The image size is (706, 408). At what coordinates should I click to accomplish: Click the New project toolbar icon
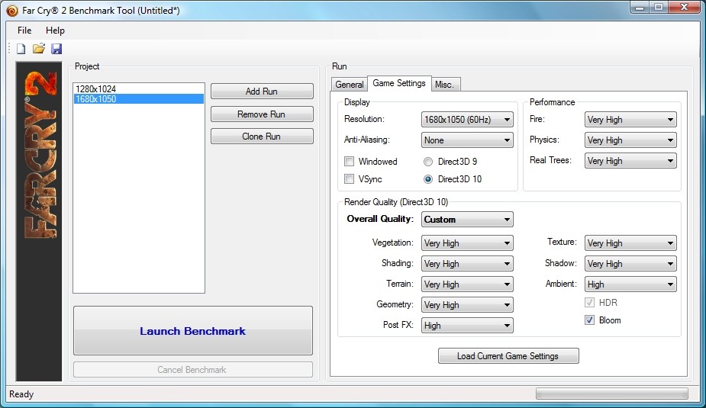coord(21,49)
